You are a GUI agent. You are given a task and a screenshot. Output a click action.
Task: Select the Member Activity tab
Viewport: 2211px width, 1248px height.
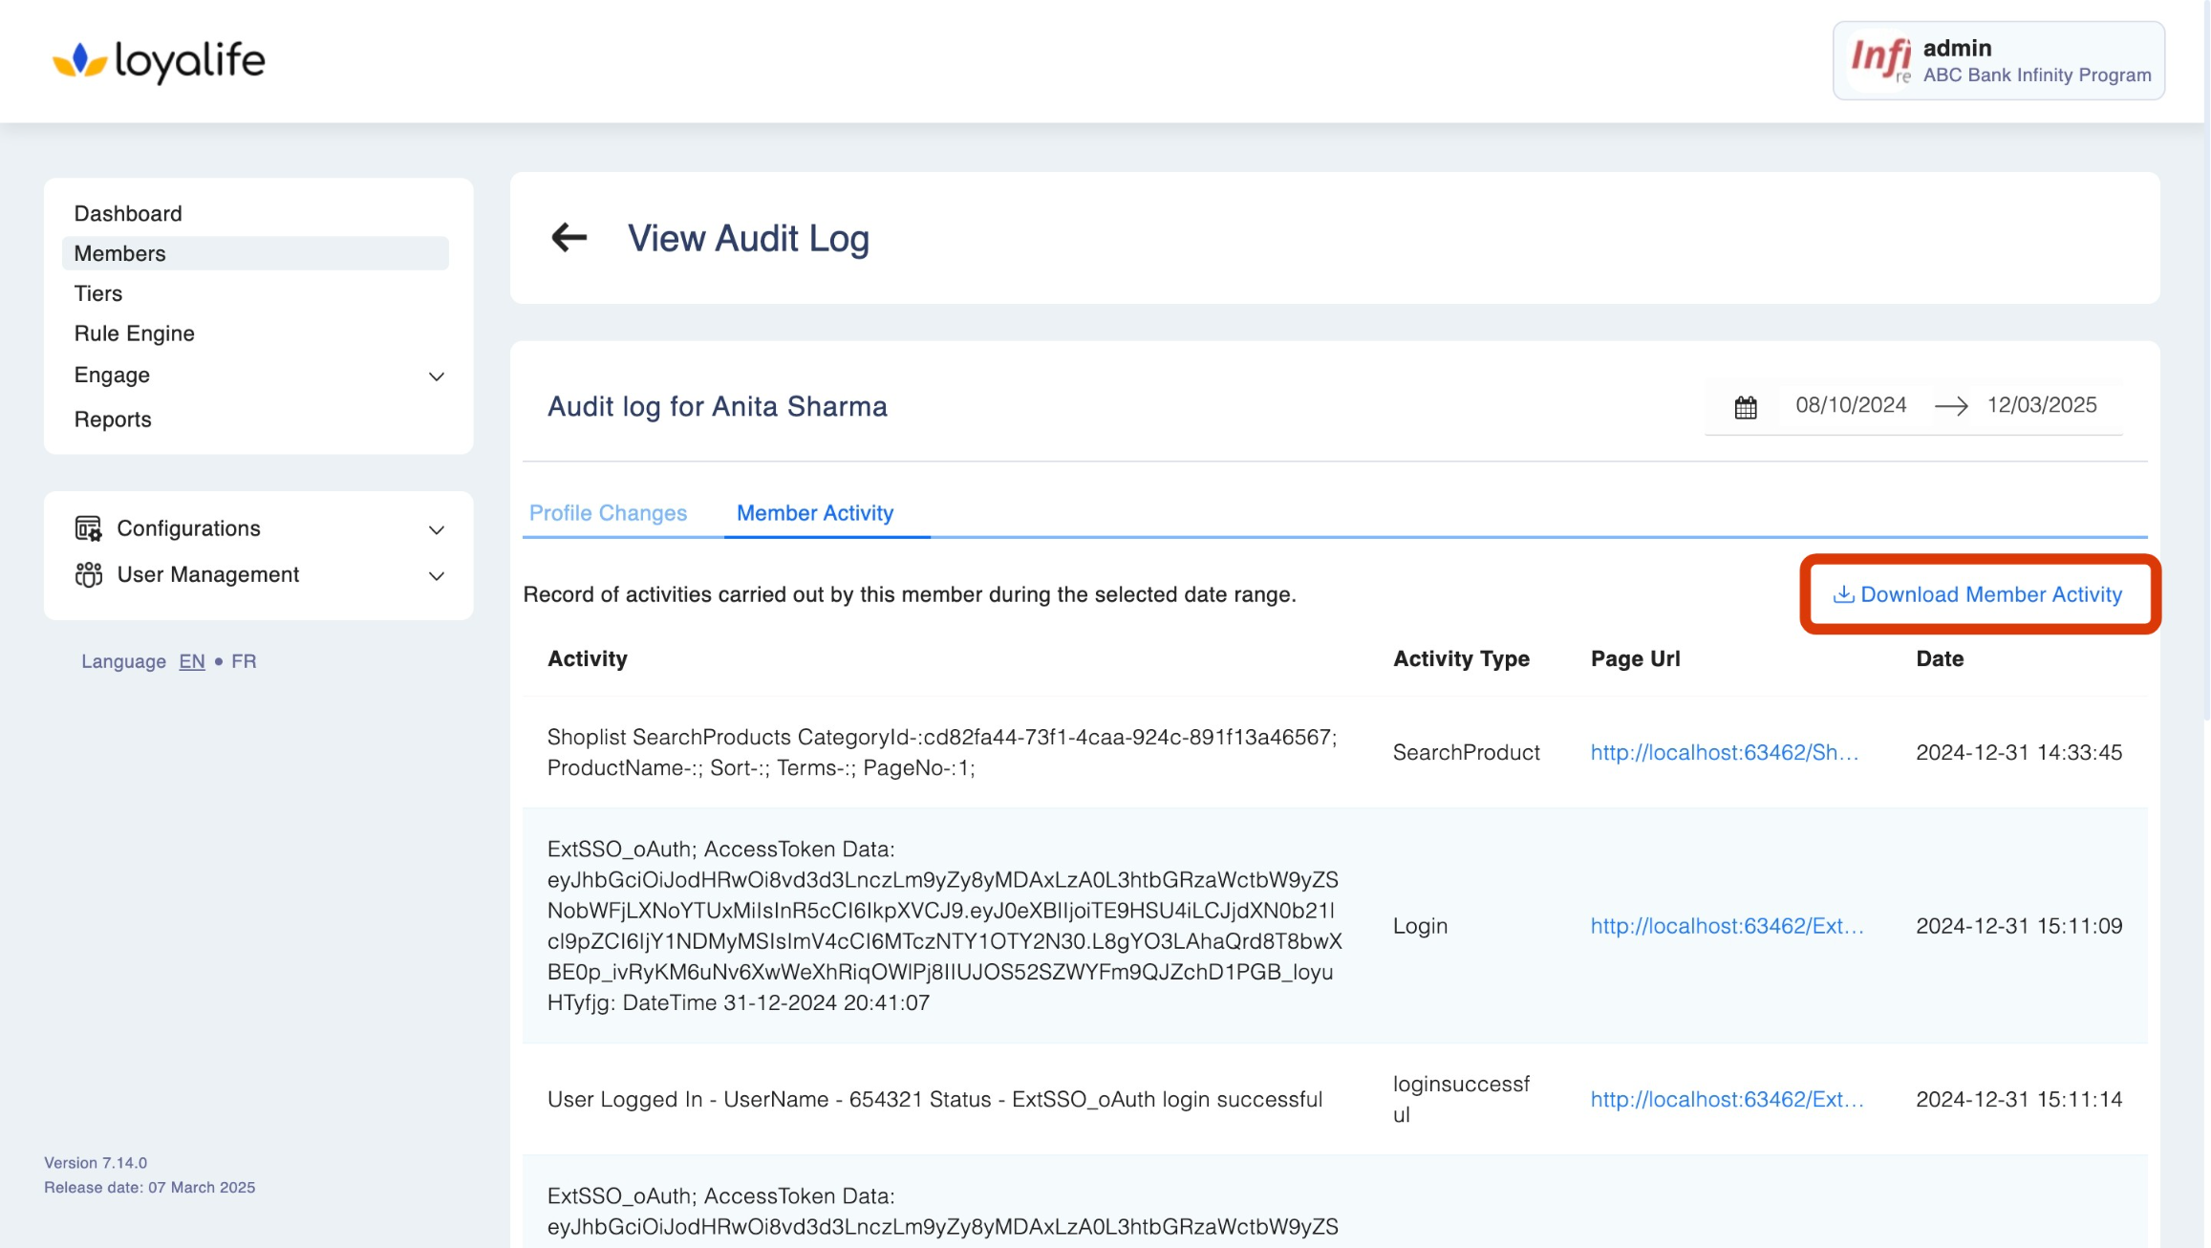[814, 513]
